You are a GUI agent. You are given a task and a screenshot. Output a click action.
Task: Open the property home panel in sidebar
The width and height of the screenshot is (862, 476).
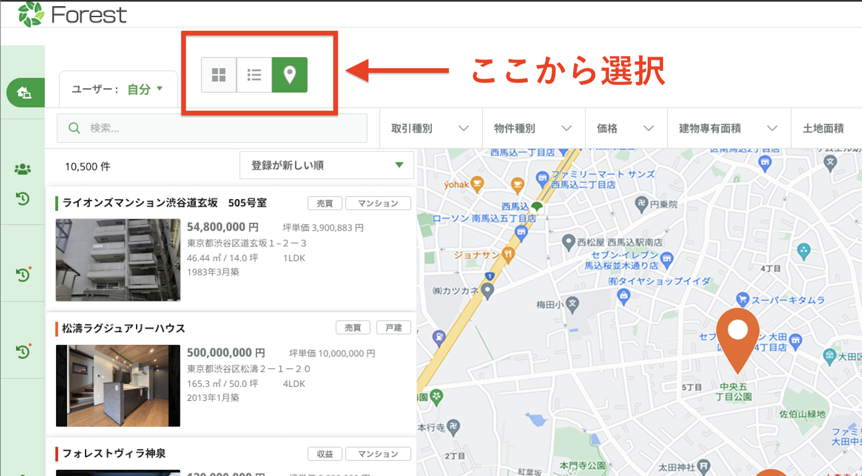24,92
